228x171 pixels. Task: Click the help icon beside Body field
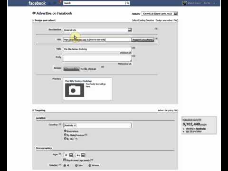point(134,56)
